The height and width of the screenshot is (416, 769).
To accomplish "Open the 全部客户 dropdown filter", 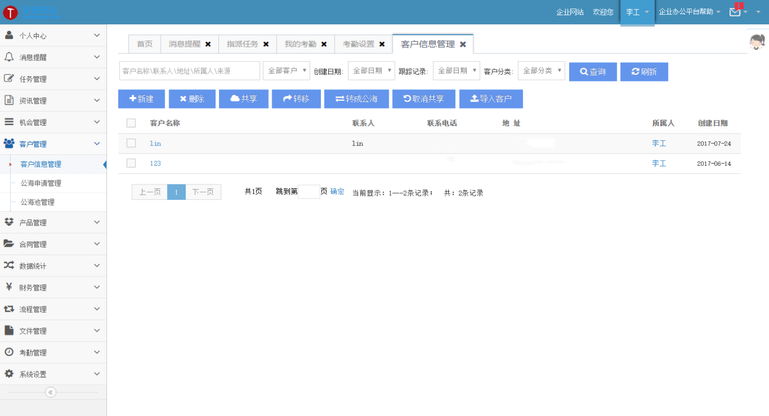I will (286, 71).
